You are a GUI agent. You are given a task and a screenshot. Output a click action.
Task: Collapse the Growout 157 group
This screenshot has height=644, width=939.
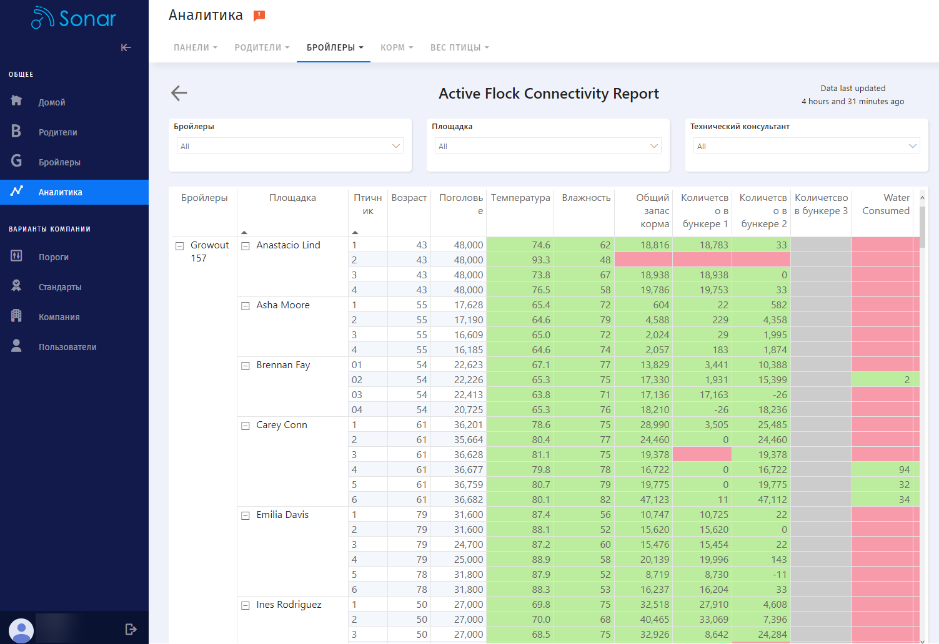(180, 246)
